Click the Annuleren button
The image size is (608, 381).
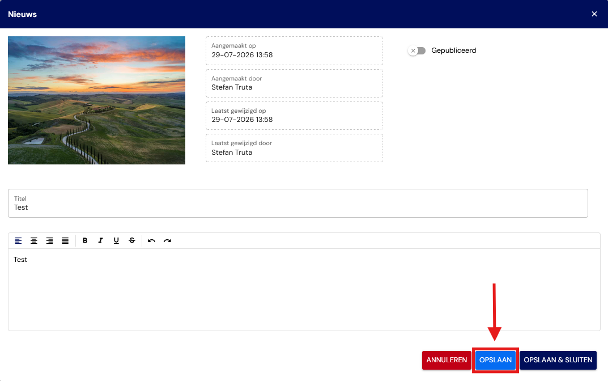[447, 360]
